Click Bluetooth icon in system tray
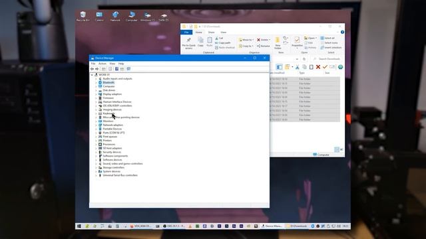The height and width of the screenshot is (239, 426). pyautogui.click(x=312, y=226)
